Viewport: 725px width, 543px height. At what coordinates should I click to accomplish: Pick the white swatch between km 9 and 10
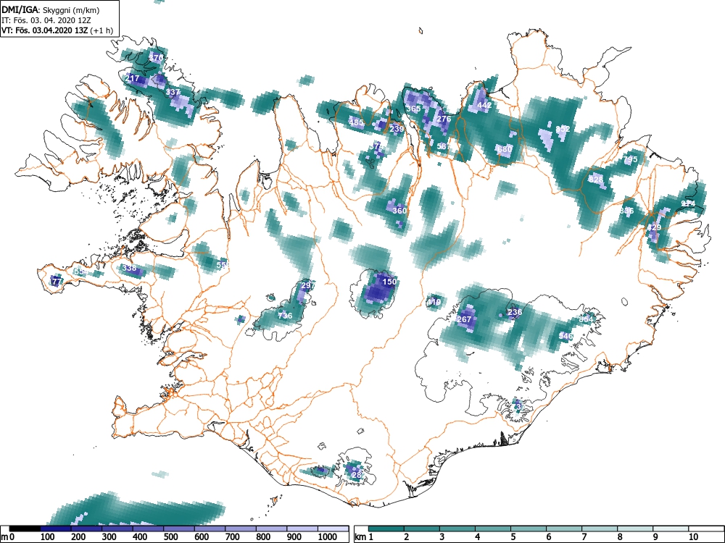pos(671,529)
